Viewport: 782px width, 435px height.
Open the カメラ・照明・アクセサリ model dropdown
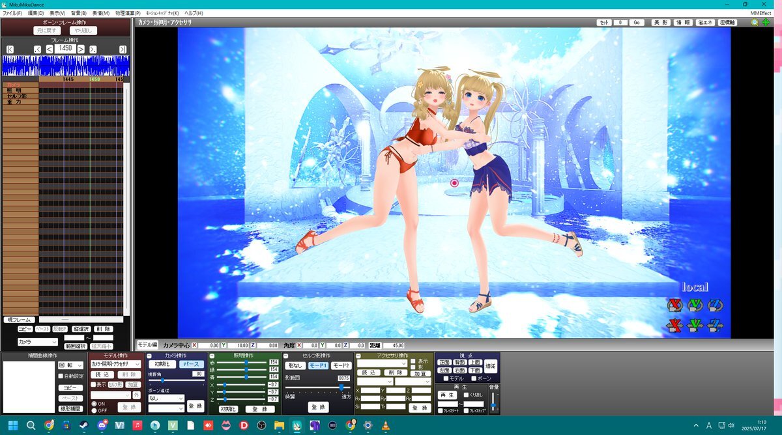pos(115,365)
